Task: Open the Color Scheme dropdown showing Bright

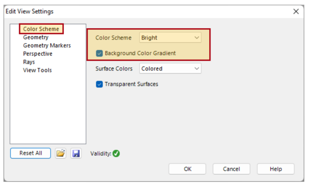Action: [170, 38]
